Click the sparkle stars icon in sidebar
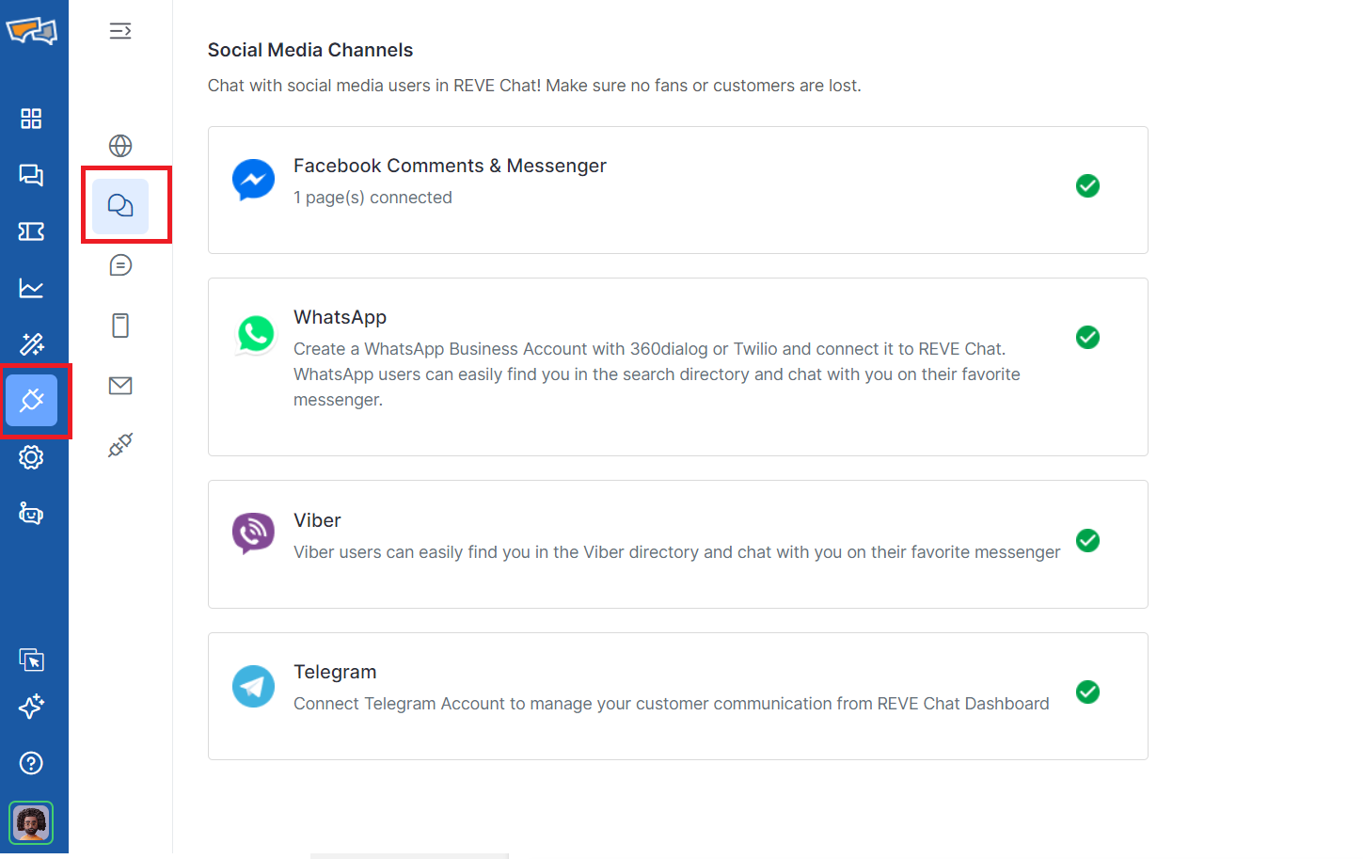 click(x=31, y=707)
